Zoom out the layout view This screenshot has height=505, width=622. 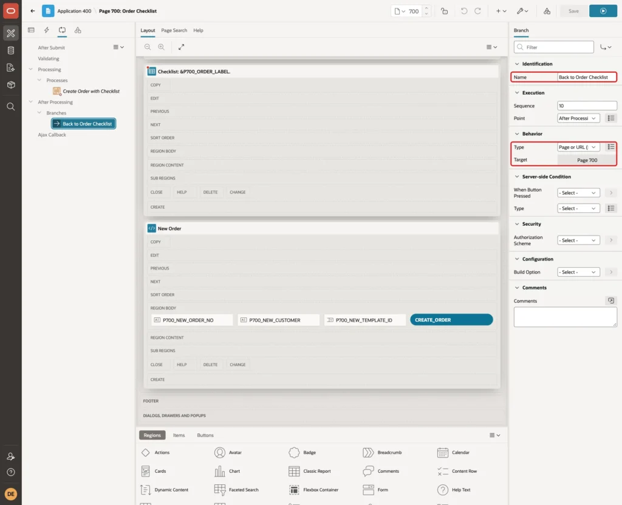(148, 47)
